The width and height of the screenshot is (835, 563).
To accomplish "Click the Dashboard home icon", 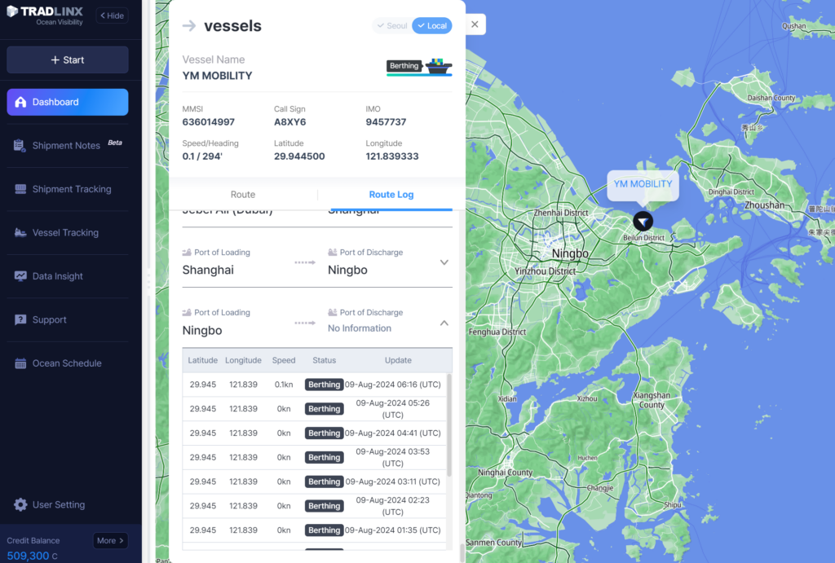I will coord(20,102).
